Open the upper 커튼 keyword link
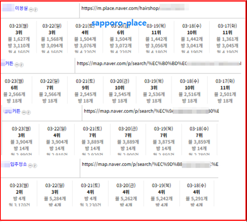Viewport: 247px width, 222px height. 9,64
